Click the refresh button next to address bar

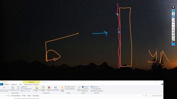tap(146, 96)
